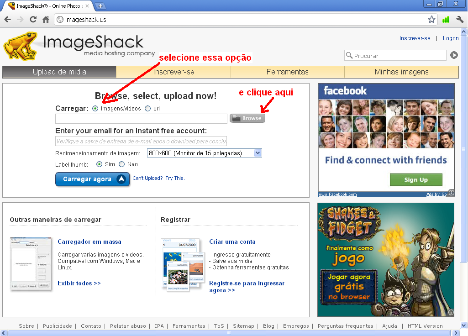Open the Sitemap footer link
Image resolution: width=468 pixels, height=336 pixels.
pos(243,326)
